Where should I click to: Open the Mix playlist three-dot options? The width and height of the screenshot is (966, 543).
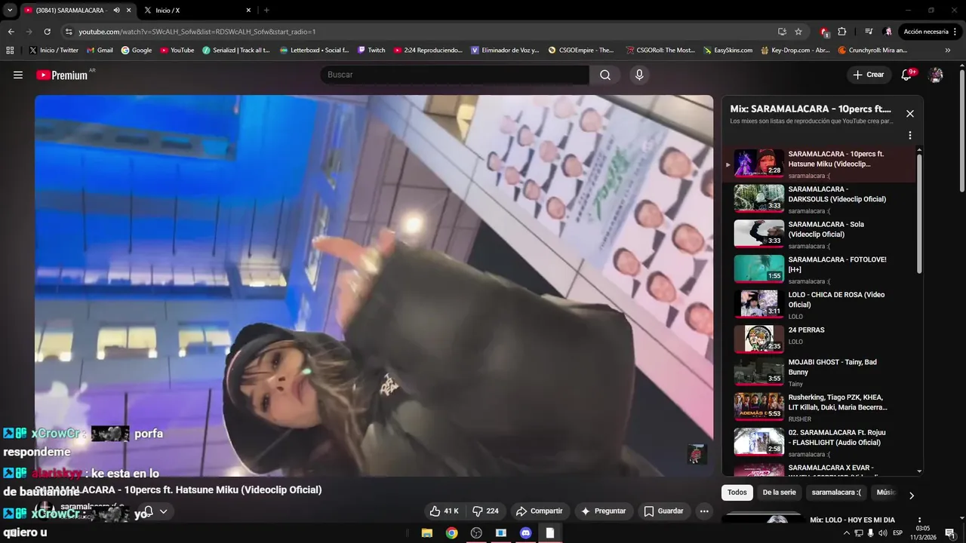pyautogui.click(x=910, y=135)
